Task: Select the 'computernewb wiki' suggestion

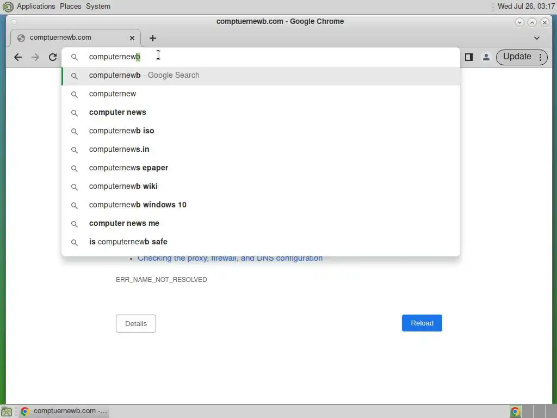Action: (x=261, y=186)
